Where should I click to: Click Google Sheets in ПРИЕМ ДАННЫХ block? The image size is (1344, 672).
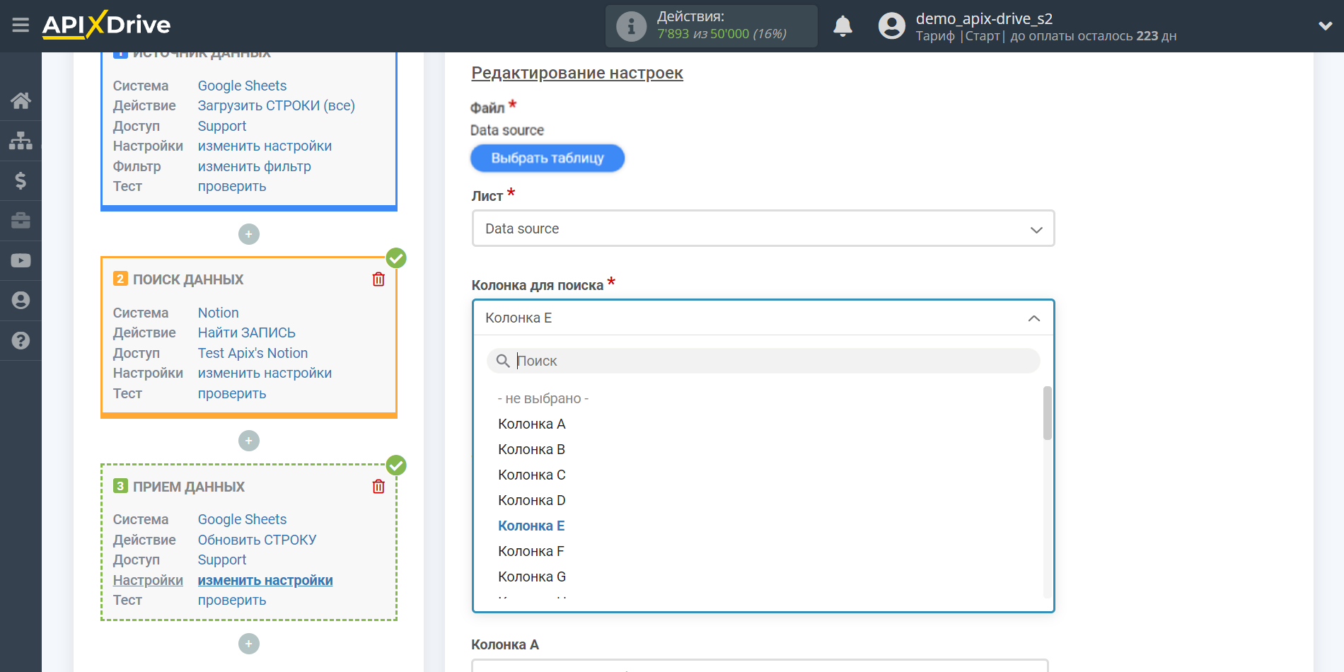pos(242,519)
